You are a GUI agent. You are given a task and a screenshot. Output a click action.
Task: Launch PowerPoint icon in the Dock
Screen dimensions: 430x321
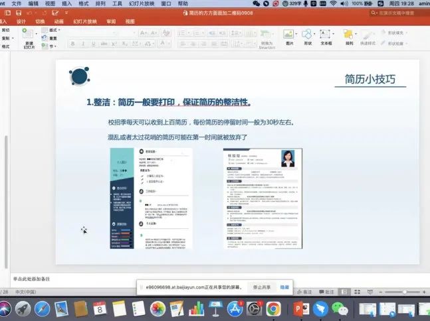(x=298, y=308)
